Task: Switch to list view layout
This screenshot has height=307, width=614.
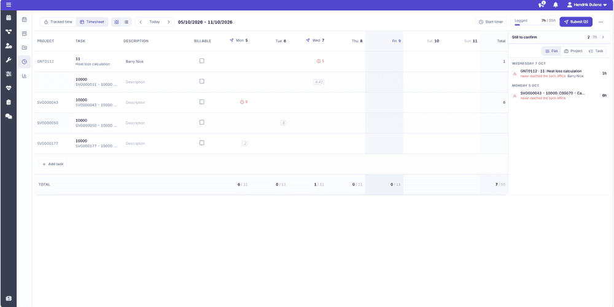Action: tap(126, 22)
